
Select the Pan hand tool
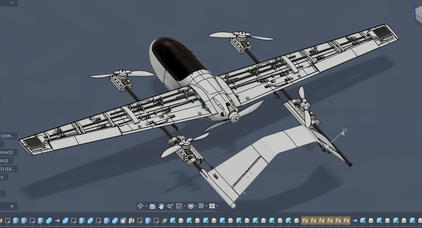pos(161,206)
